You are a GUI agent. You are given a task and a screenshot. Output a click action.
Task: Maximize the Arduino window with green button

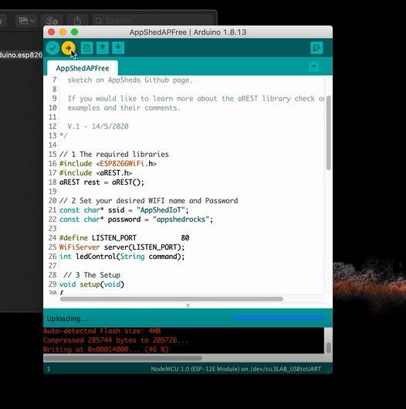pyautogui.click(x=74, y=32)
